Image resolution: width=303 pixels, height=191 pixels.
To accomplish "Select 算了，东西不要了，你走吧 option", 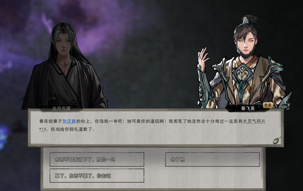I will (97, 176).
